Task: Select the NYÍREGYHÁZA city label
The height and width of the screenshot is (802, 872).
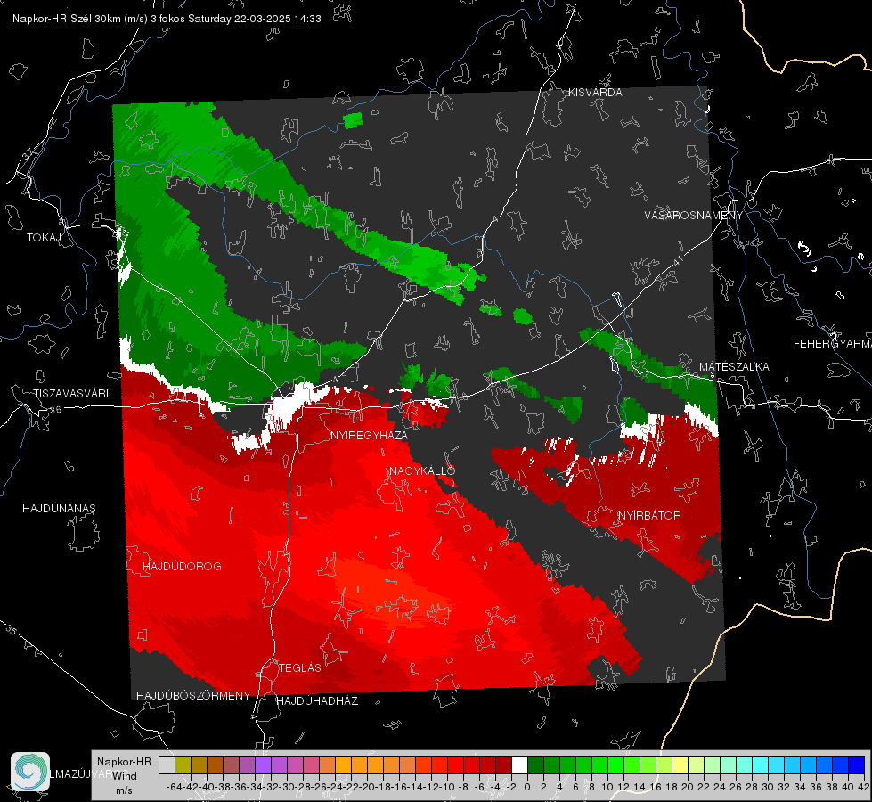Action: (x=369, y=436)
